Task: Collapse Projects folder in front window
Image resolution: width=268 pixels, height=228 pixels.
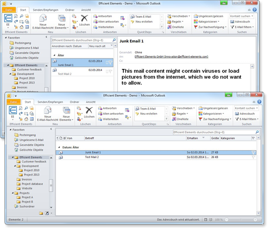Action: coord(13,193)
